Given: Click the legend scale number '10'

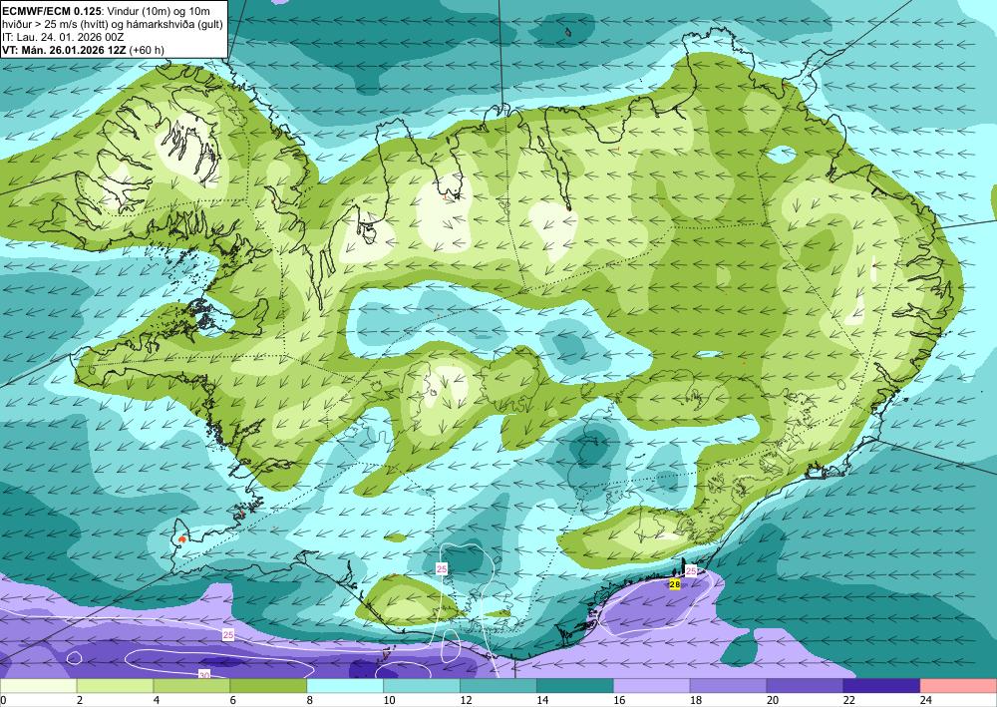Looking at the screenshot, I should point(389,700).
